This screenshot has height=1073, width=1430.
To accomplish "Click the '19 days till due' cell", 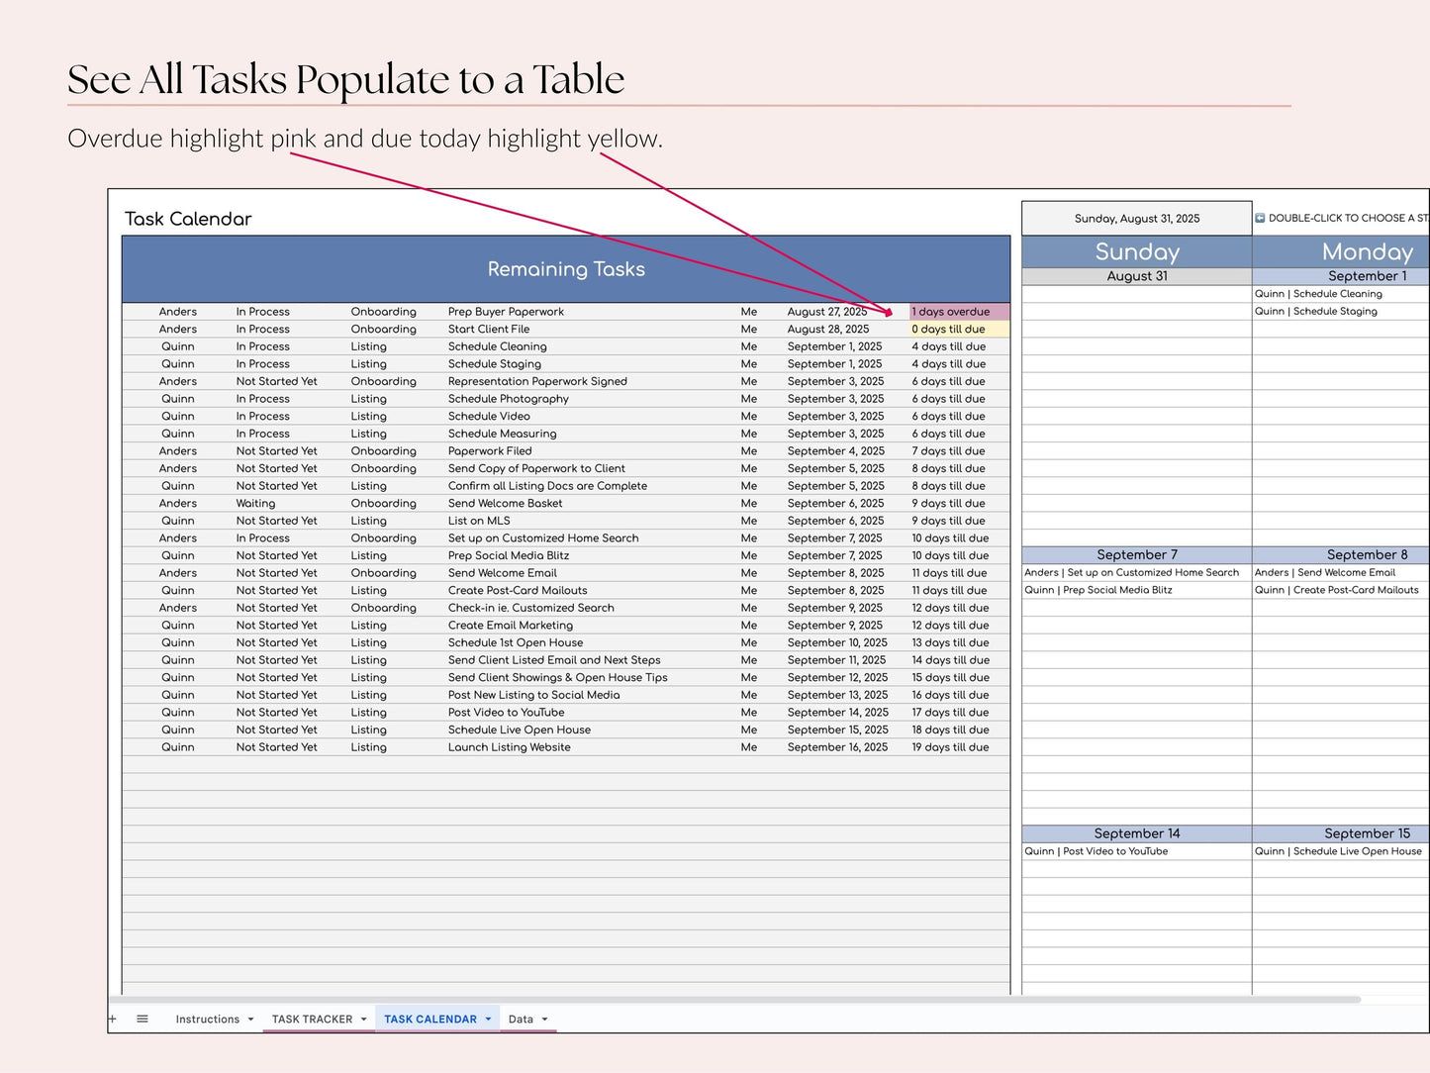I will (x=950, y=747).
